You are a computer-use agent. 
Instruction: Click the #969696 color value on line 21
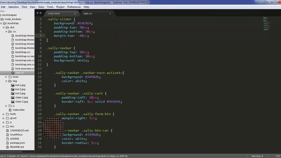point(113,101)
